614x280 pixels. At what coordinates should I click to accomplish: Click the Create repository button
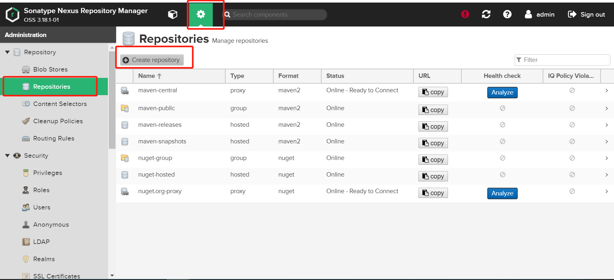click(152, 60)
